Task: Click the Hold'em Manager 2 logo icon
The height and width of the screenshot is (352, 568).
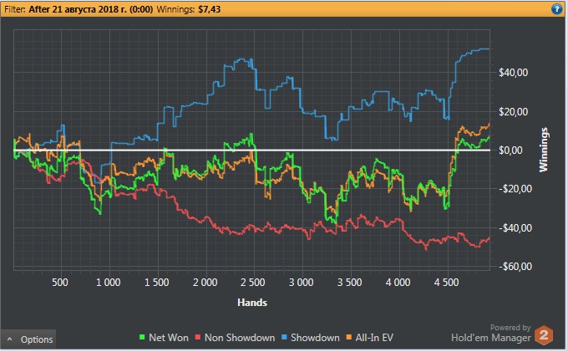Action: point(544,335)
